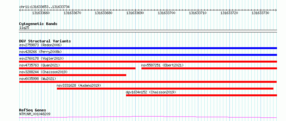Click ruler position 131633700
Screen dimensions: 286x121
coord(166,13)
